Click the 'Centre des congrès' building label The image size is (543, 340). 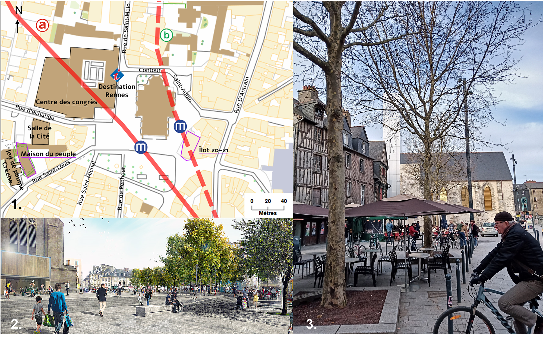[x=67, y=102]
